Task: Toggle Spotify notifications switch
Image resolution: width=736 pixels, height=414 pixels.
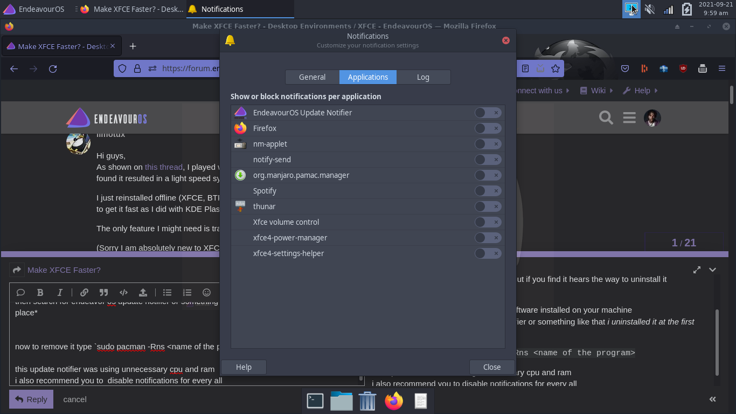Action: point(488,191)
